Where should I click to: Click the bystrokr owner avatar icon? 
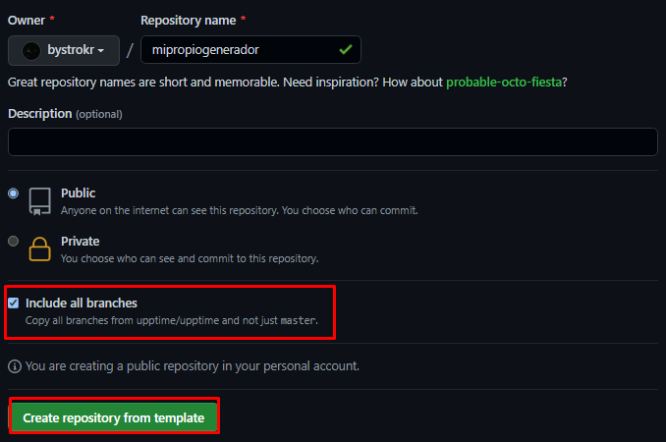click(x=31, y=50)
